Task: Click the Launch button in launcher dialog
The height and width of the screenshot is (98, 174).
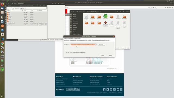Action: (110, 55)
